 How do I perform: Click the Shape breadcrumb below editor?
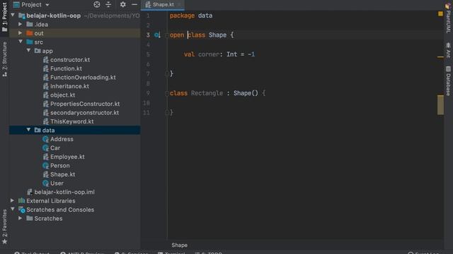point(179,245)
